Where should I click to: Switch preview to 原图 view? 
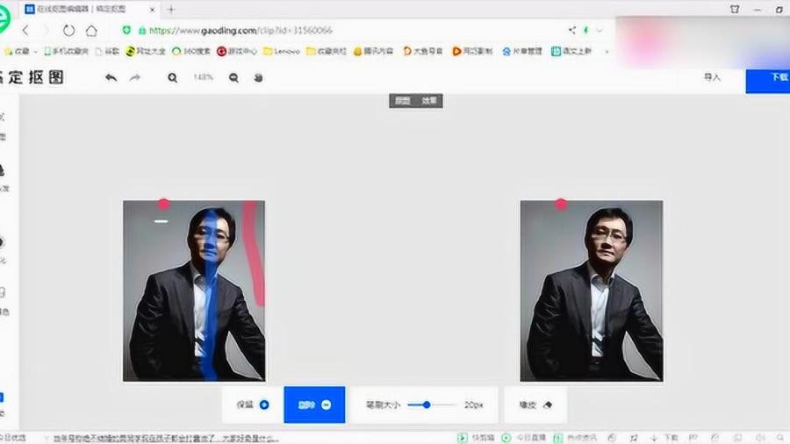402,101
